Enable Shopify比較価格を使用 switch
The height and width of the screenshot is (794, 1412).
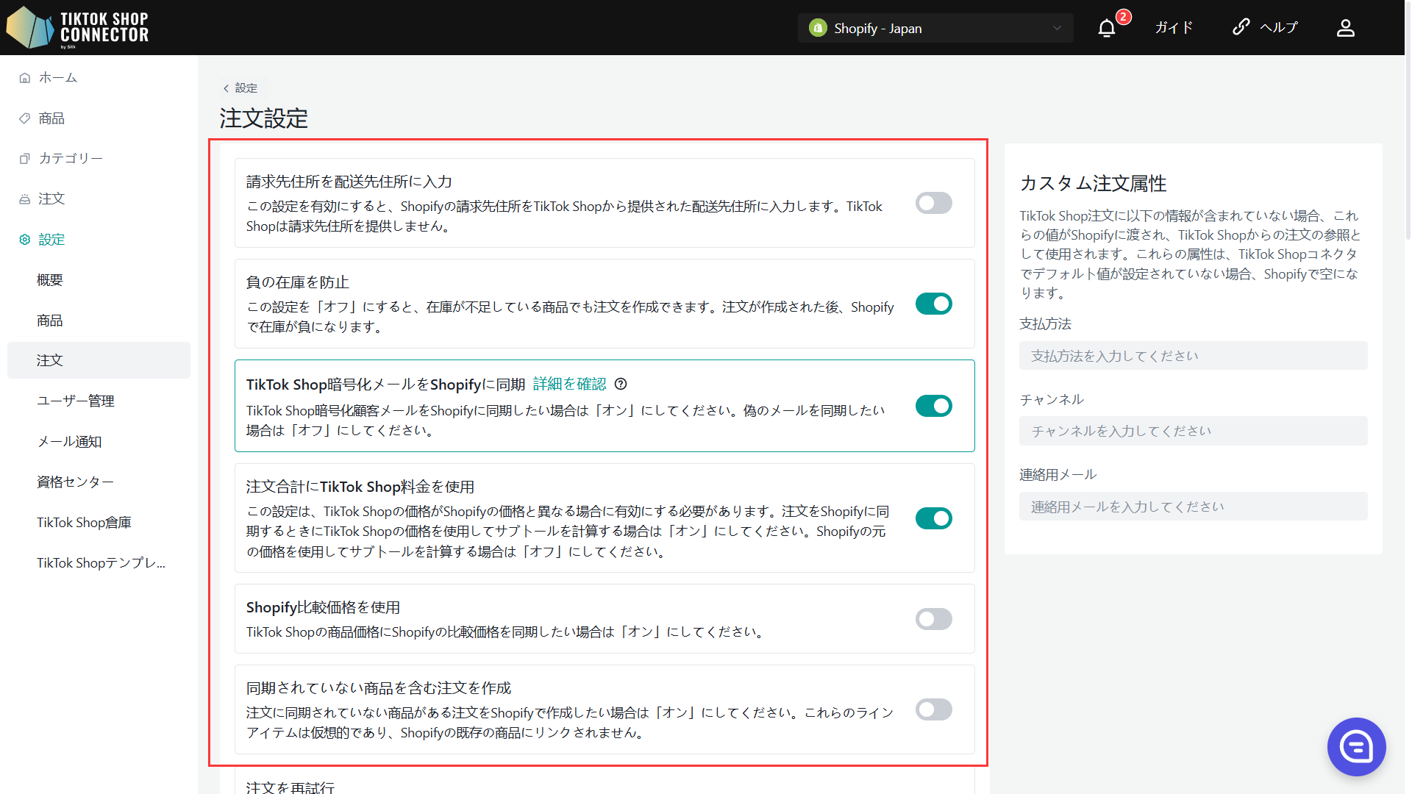933,619
